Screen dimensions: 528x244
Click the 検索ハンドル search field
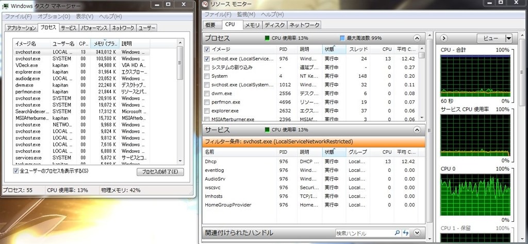(364, 233)
